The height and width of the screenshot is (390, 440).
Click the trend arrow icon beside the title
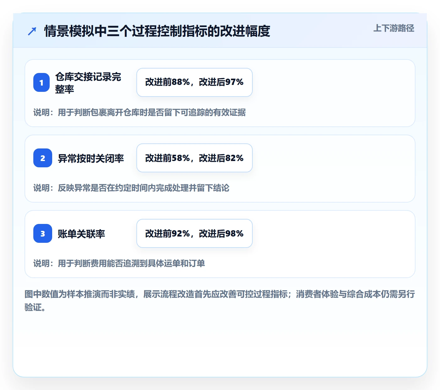click(x=32, y=31)
